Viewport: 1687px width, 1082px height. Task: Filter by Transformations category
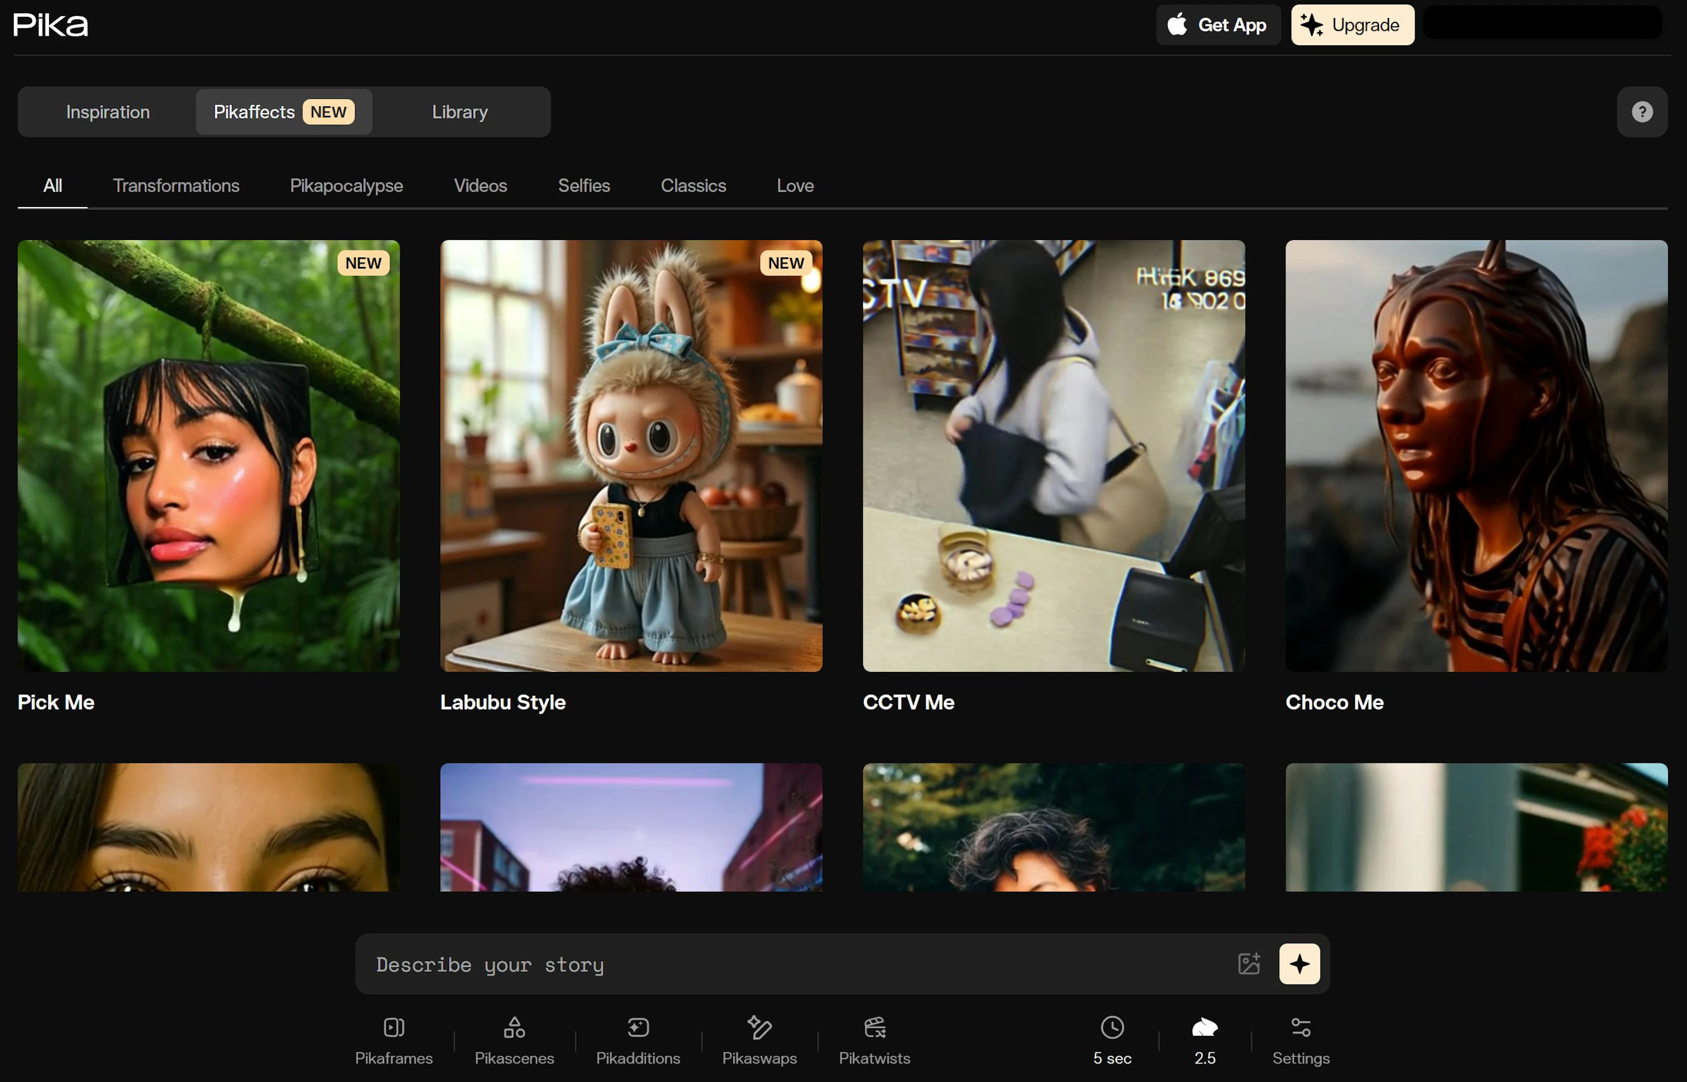click(x=176, y=185)
